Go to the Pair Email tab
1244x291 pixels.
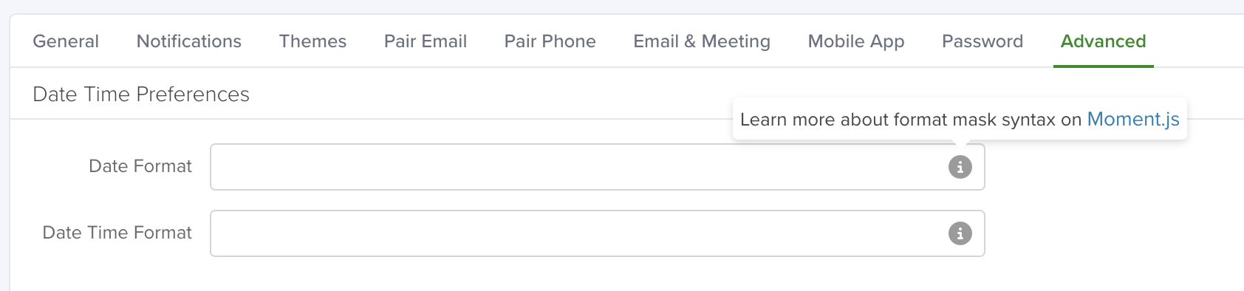tap(426, 41)
